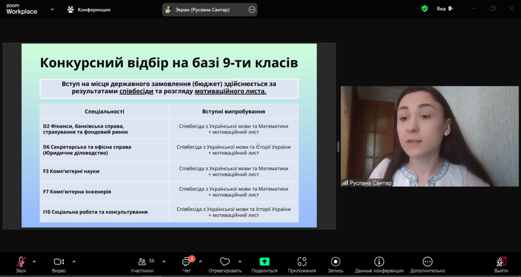The width and height of the screenshot is (521, 277).
Task: Click the underlined phrase мотиваційного листа
Action: [x=230, y=91]
